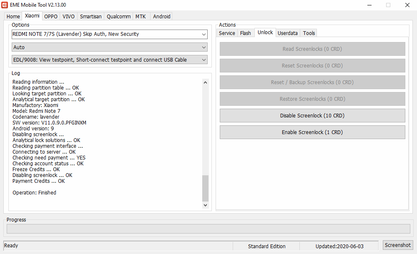
Task: Click the Progress bar
Action: 208,229
